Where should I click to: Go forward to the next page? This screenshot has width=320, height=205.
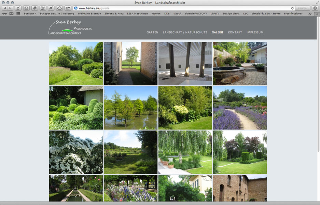tap(10, 8)
